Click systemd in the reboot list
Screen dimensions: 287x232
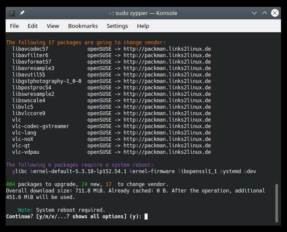(231, 171)
